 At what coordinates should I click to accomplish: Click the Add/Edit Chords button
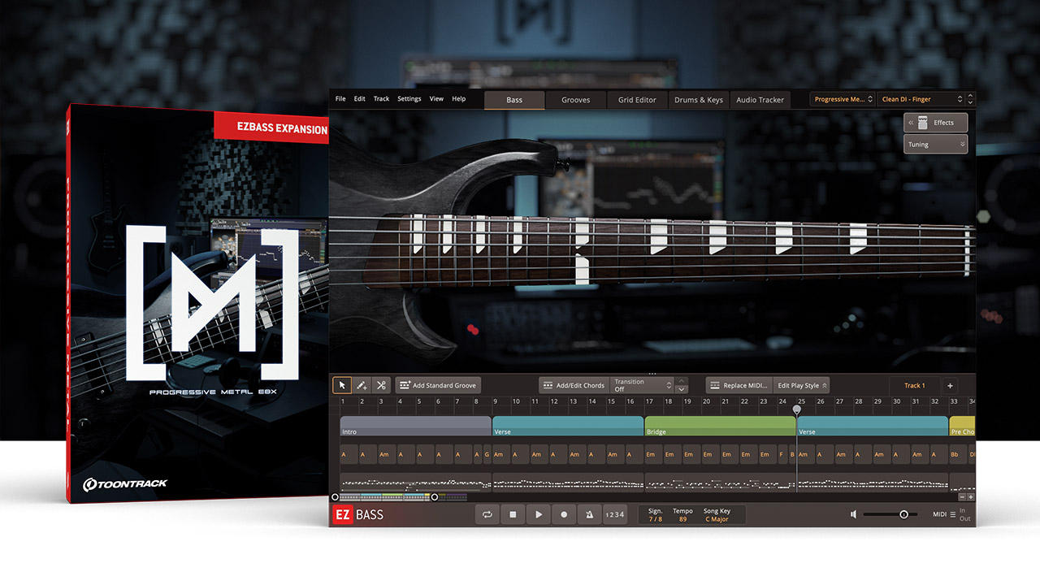coord(574,385)
